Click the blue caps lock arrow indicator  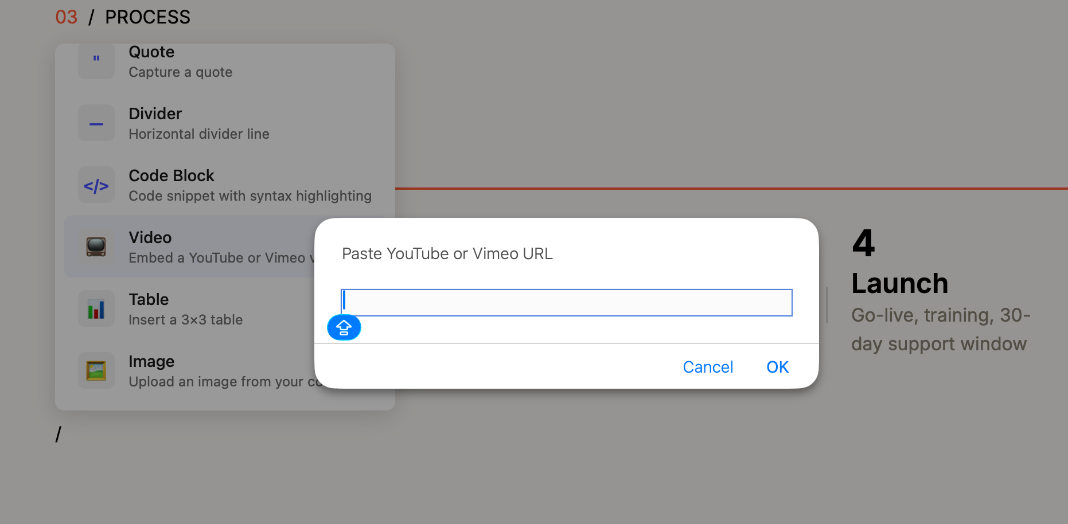pos(344,327)
